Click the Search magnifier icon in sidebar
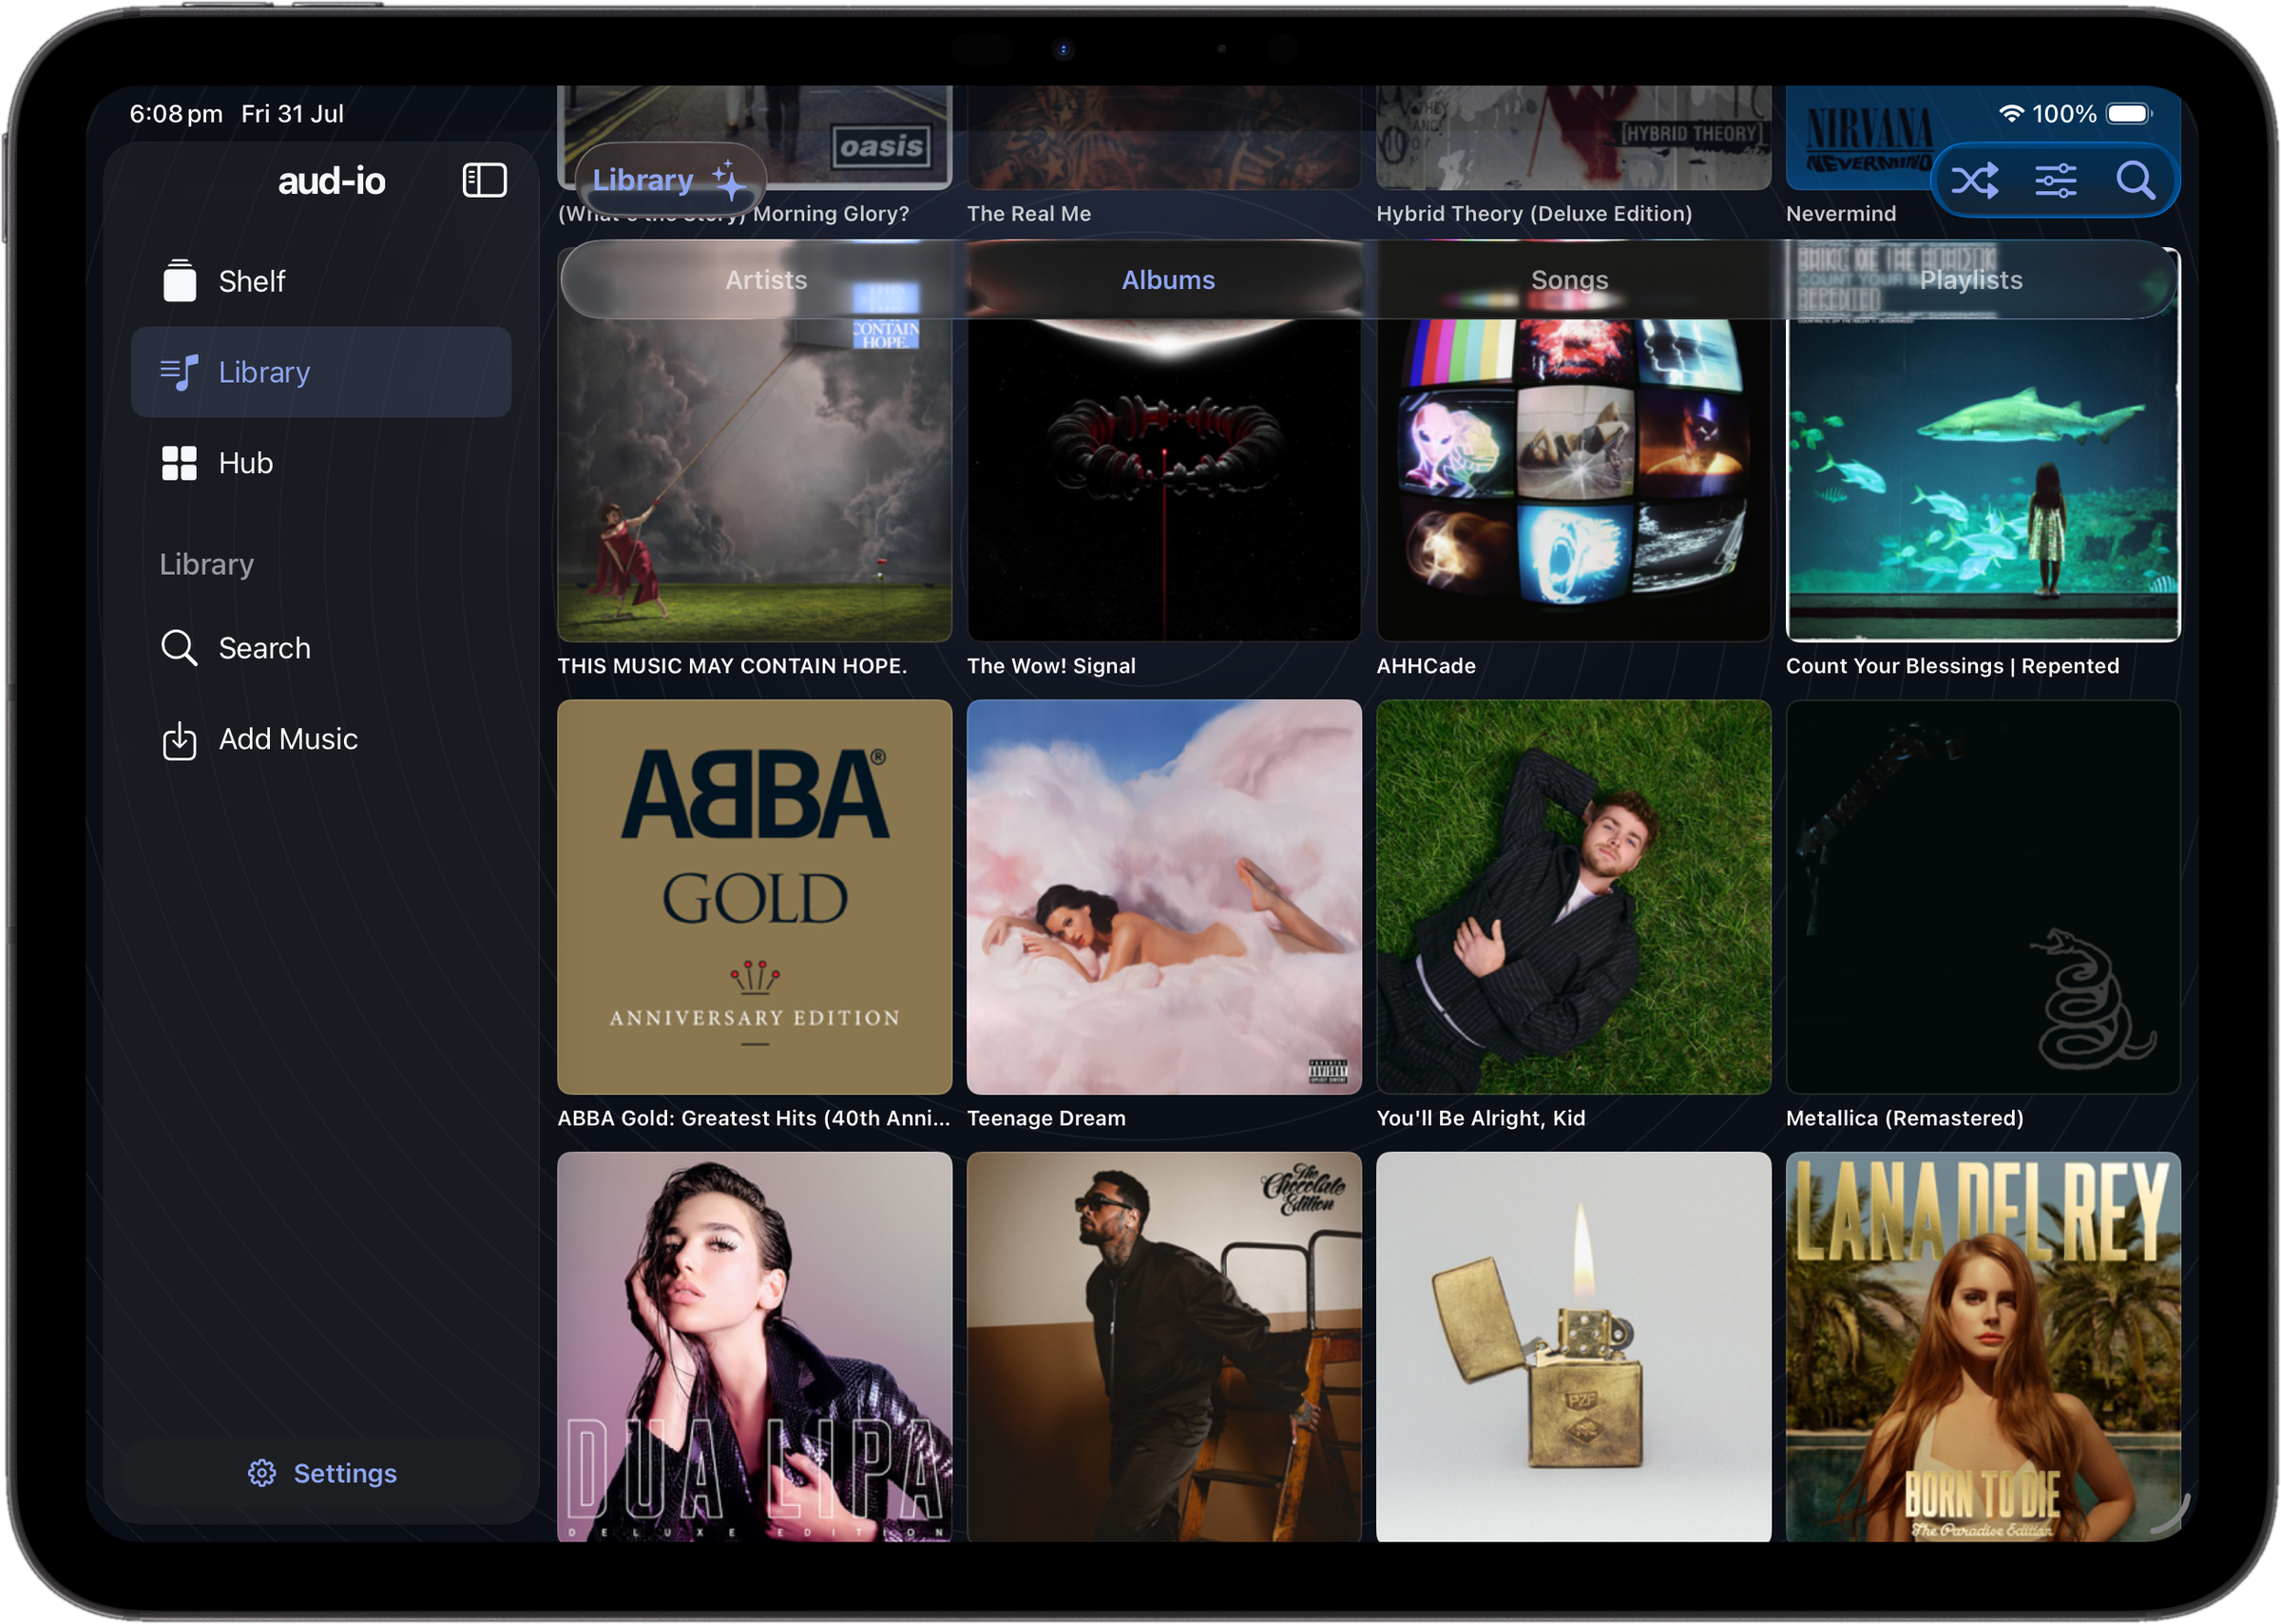Image resolution: width=2281 pixels, height=1624 pixels. click(x=179, y=647)
